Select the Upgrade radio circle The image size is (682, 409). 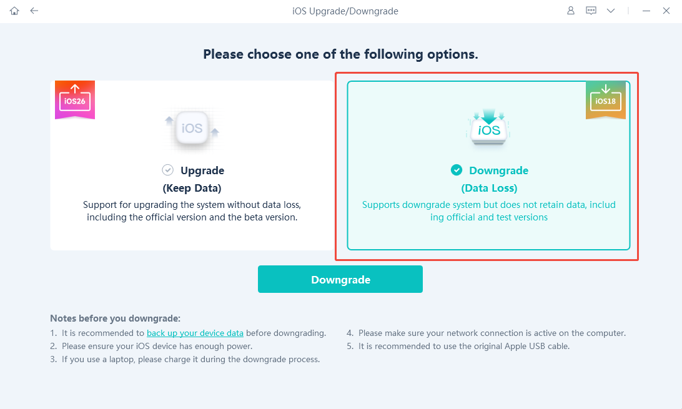pyautogui.click(x=167, y=170)
